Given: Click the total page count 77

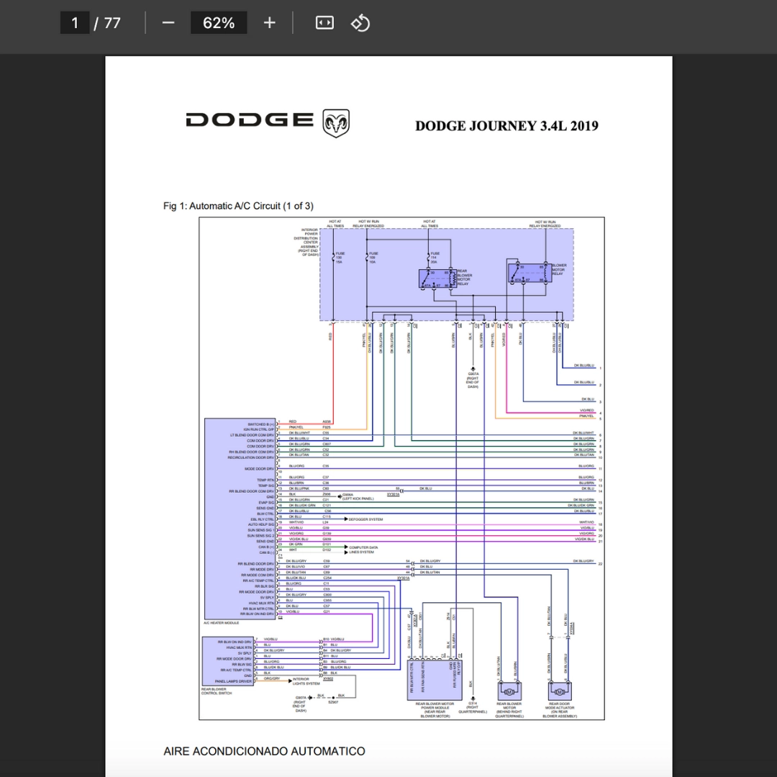Looking at the screenshot, I should (x=112, y=23).
